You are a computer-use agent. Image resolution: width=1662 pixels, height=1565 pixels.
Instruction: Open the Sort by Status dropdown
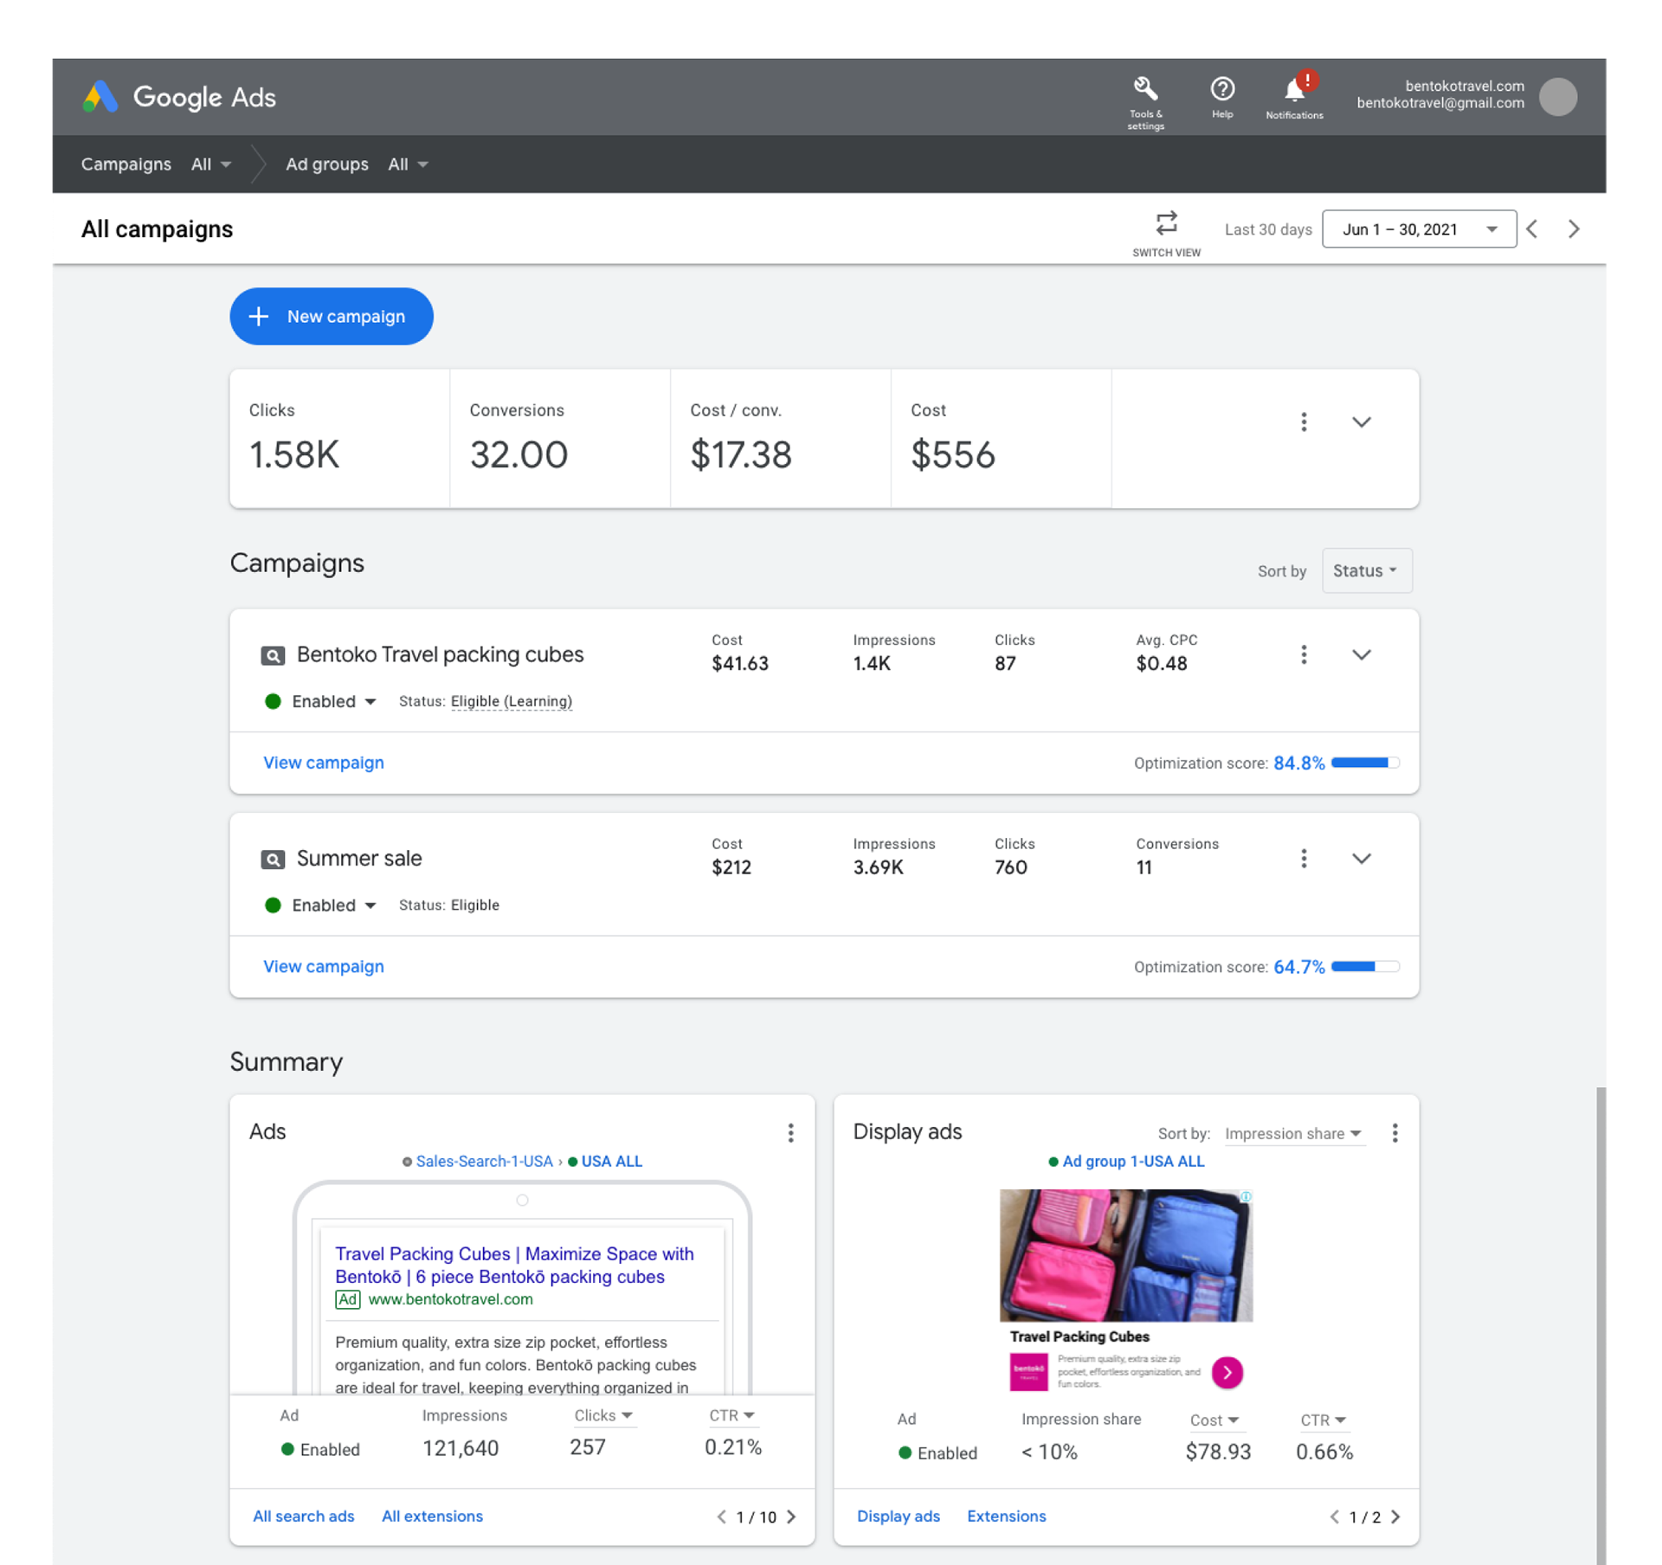point(1367,570)
